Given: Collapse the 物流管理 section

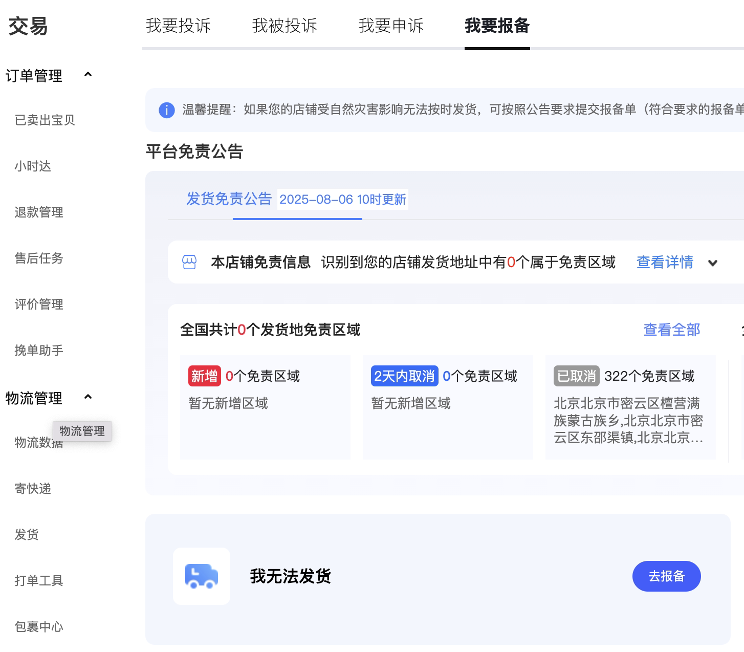Looking at the screenshot, I should coord(88,397).
